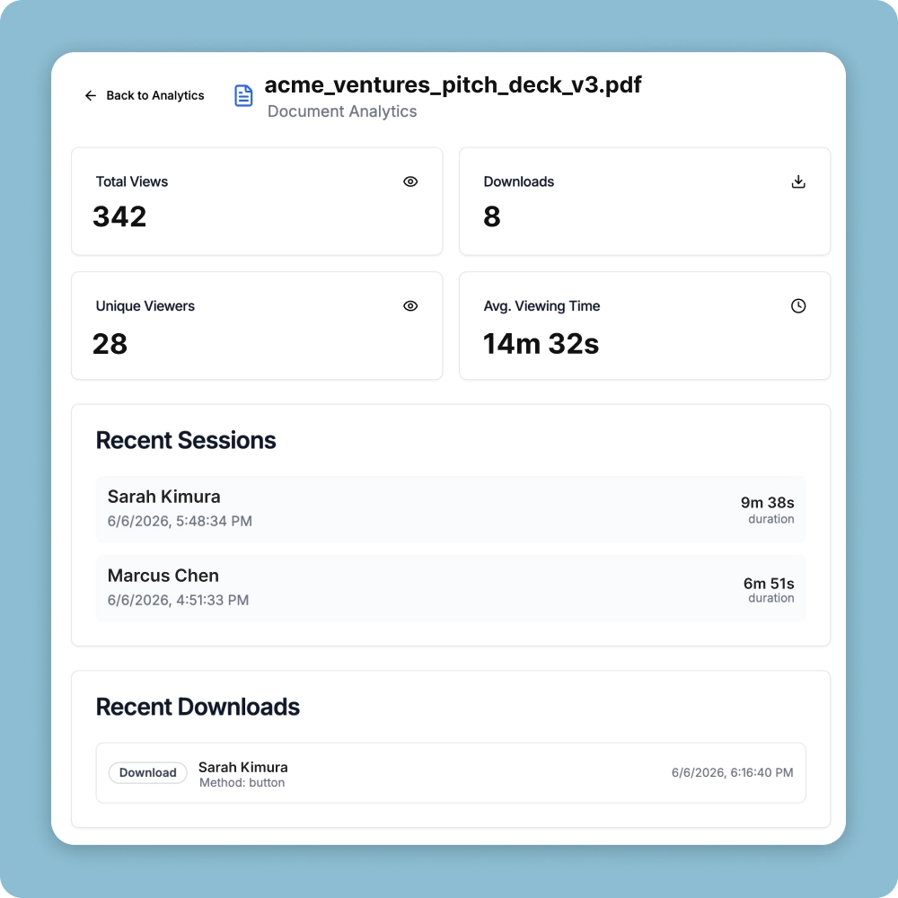Click the Unique Viewers label
The width and height of the screenshot is (898, 898).
pos(145,306)
